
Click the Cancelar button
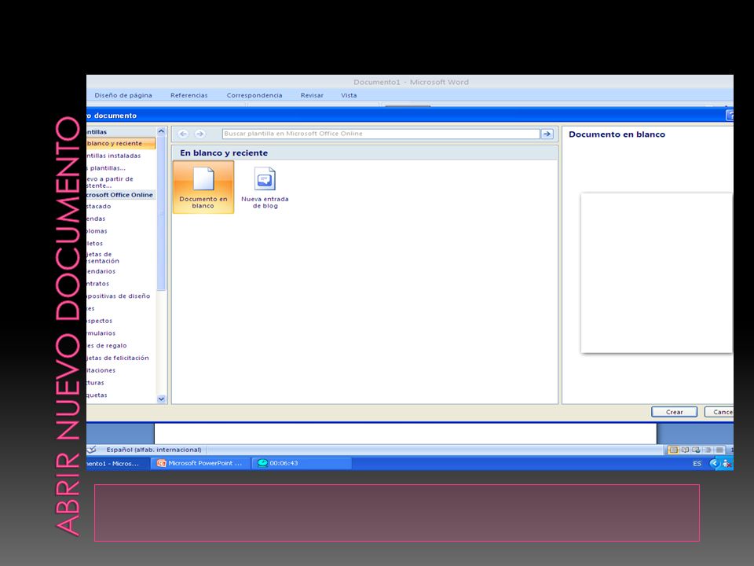(719, 412)
